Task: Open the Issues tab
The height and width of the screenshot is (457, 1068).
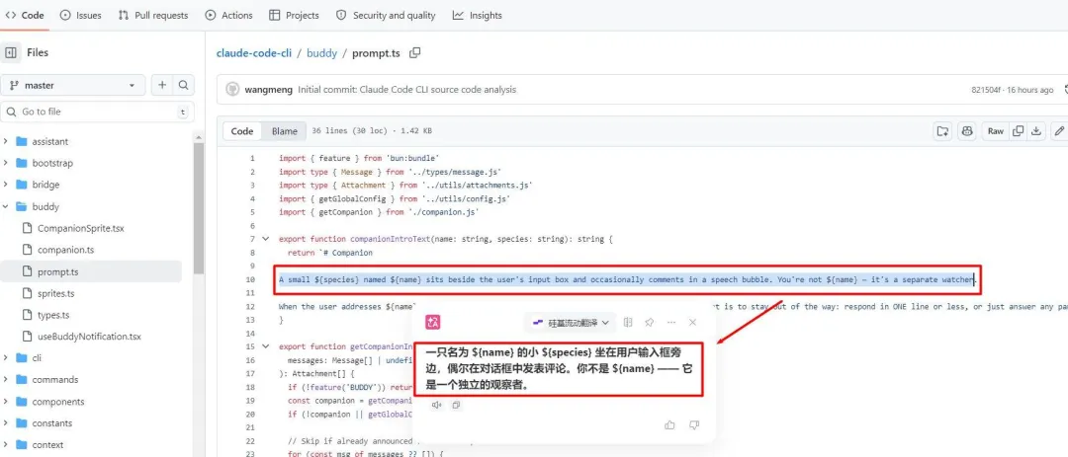Action: click(x=81, y=15)
